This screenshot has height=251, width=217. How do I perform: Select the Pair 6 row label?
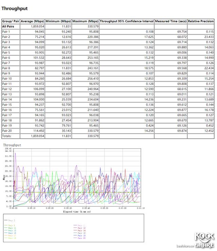click(6, 58)
